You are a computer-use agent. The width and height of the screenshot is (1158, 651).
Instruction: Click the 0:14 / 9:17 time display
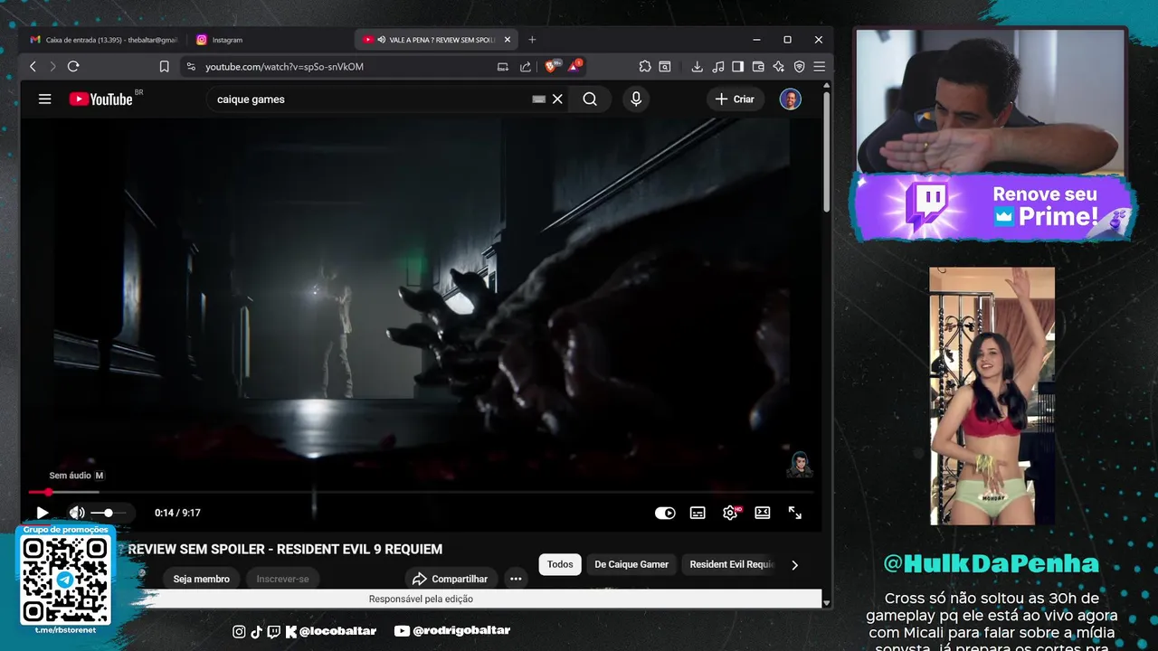coord(177,513)
